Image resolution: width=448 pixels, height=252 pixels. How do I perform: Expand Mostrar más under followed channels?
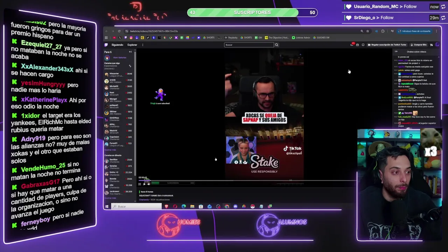pos(110,150)
